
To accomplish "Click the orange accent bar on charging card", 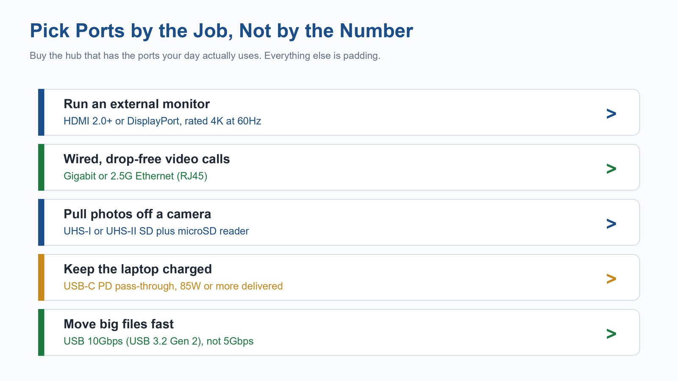I will coord(41,277).
